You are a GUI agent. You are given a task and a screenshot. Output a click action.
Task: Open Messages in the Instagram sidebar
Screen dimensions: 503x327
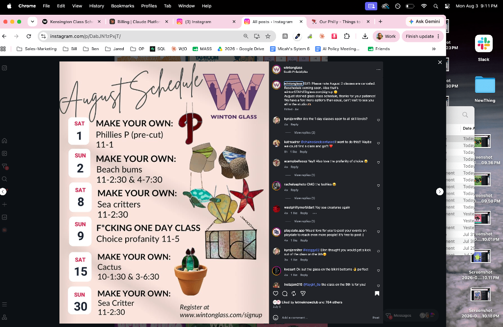(x=5, y=166)
